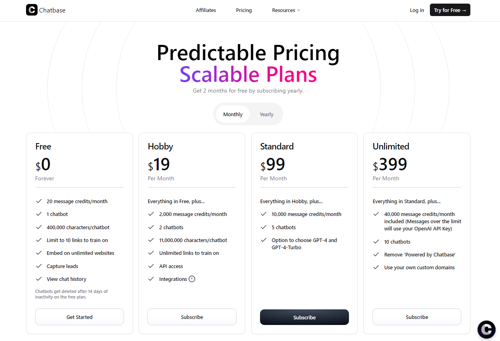Click the Chatbase logo icon in header
The image size is (500, 341).
coord(32,10)
